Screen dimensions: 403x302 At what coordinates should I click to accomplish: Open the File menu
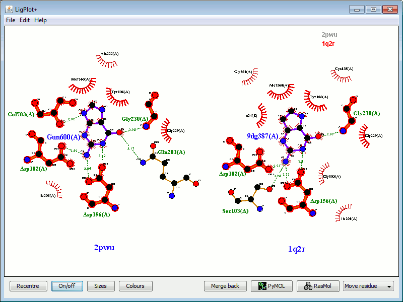[x=11, y=20]
